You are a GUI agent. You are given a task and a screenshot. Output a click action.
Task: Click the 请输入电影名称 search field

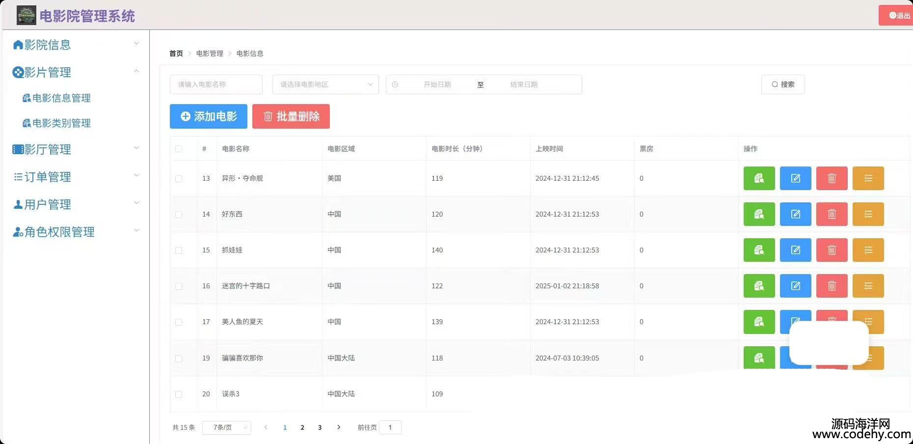click(216, 84)
